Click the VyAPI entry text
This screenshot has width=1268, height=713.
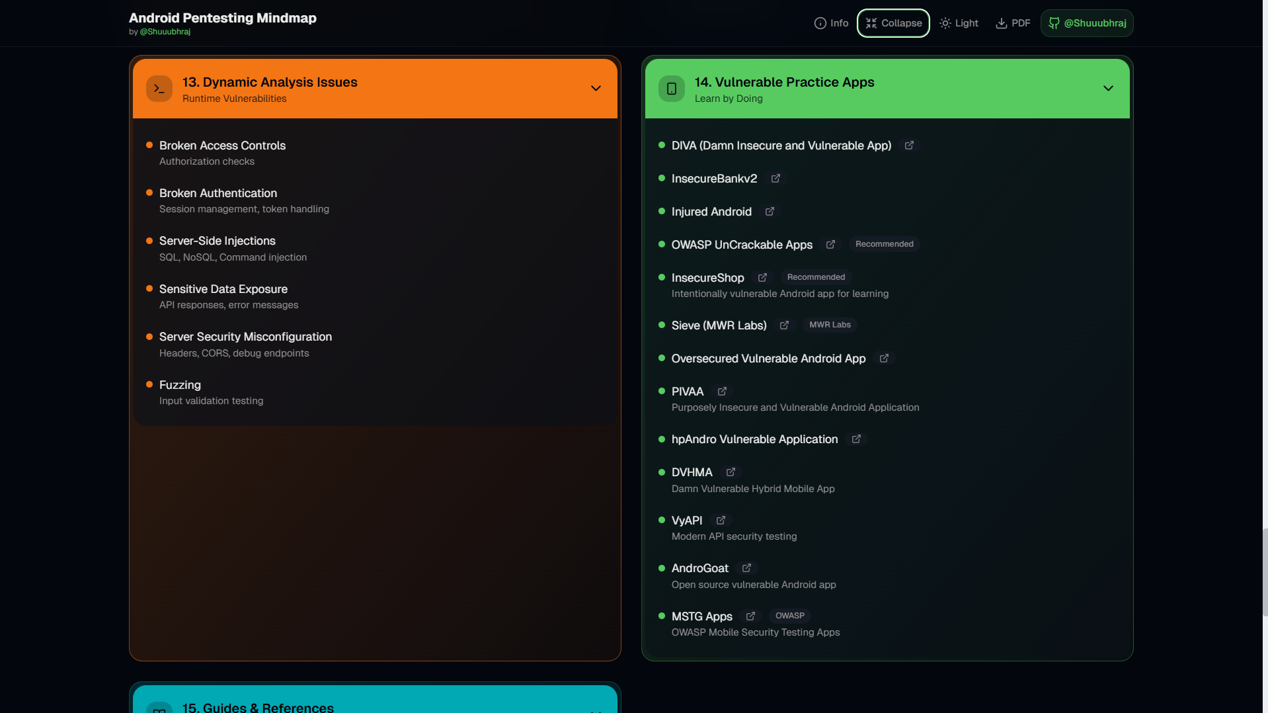tap(687, 521)
